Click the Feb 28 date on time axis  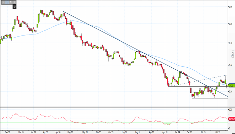pos(7,132)
